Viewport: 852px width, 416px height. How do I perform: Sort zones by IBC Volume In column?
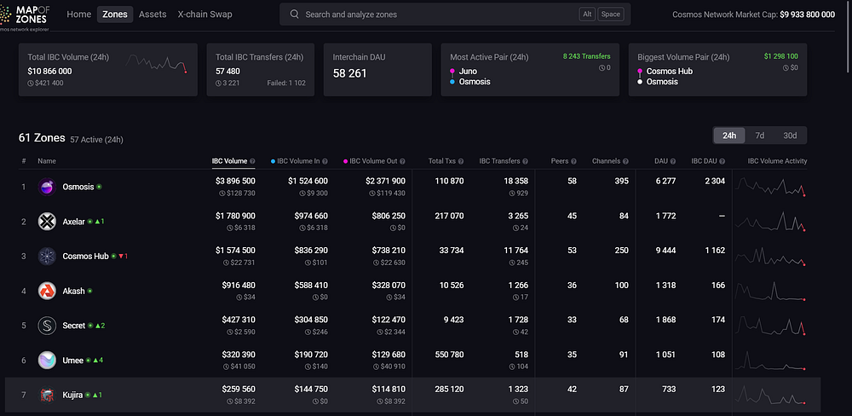[299, 161]
